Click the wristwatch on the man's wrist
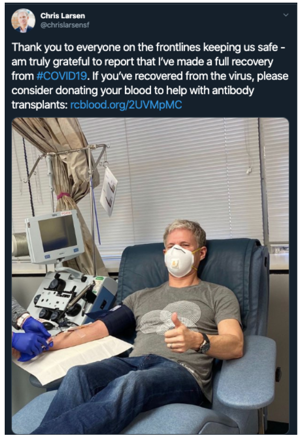The width and height of the screenshot is (301, 439). (x=205, y=343)
